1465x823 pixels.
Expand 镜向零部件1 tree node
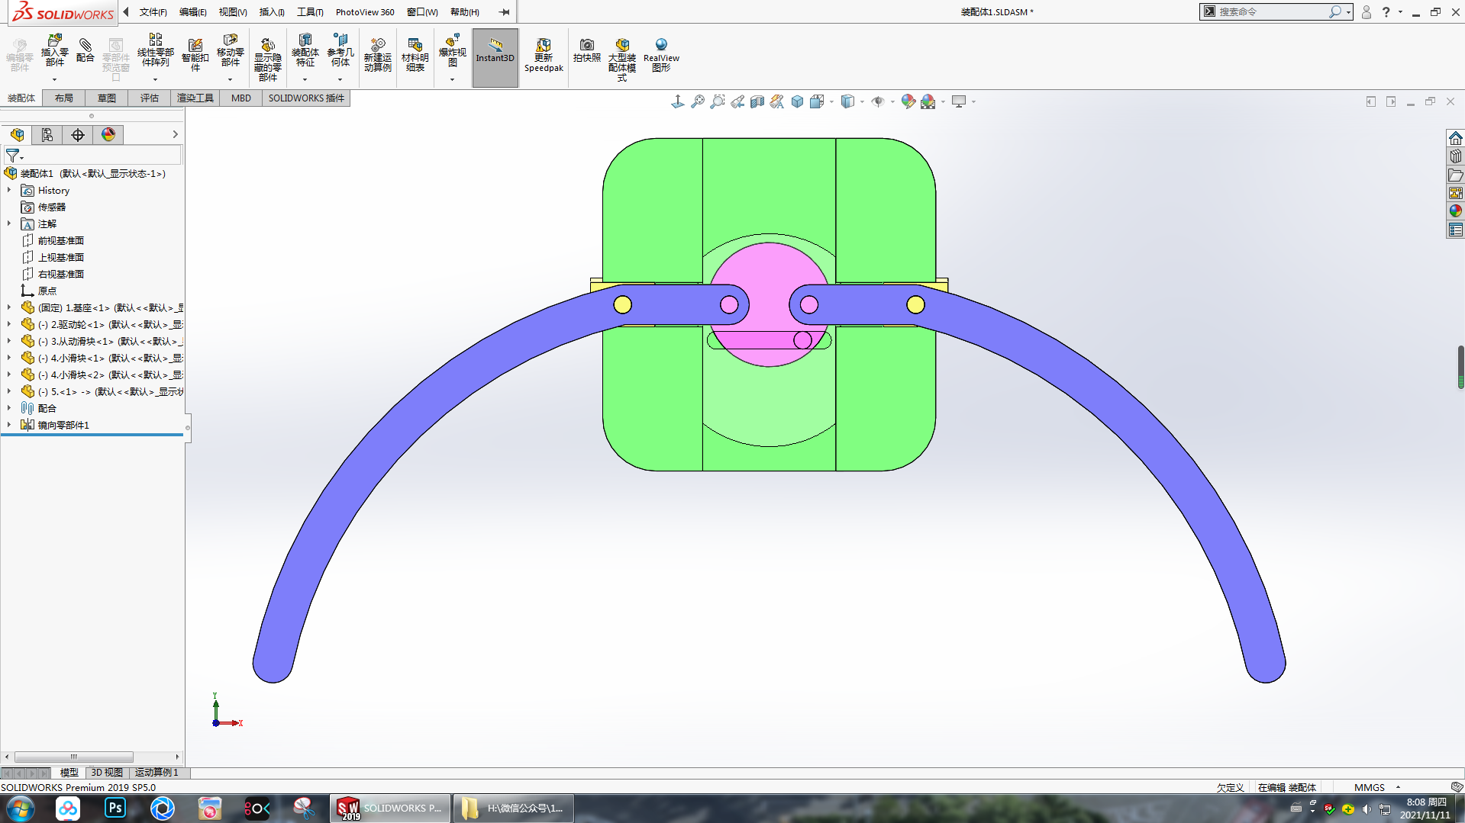[x=9, y=426]
